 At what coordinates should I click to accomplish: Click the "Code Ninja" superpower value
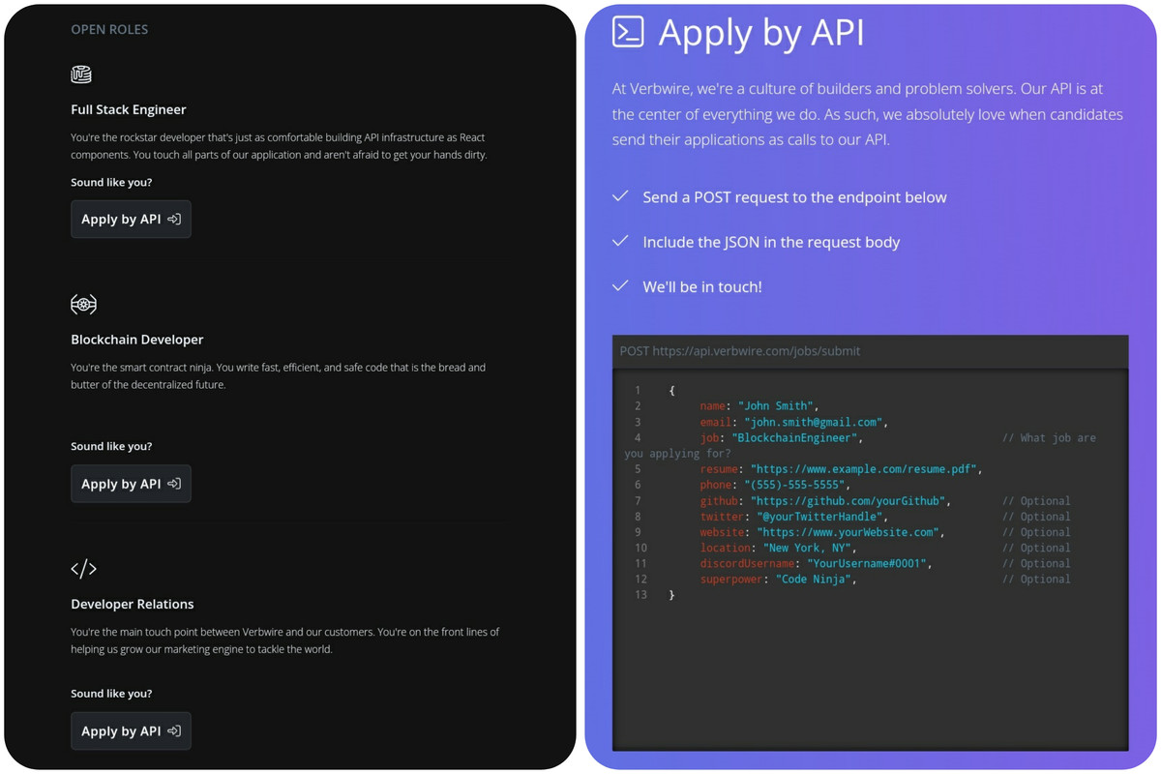point(816,580)
